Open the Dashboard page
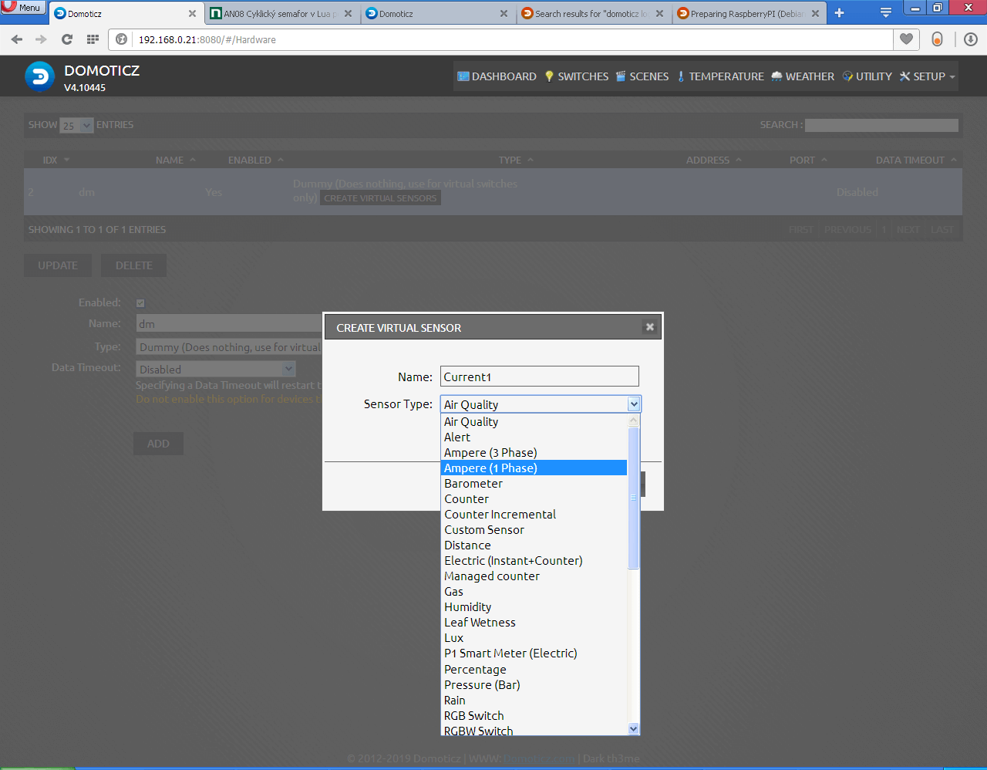This screenshot has height=770, width=987. tap(497, 76)
